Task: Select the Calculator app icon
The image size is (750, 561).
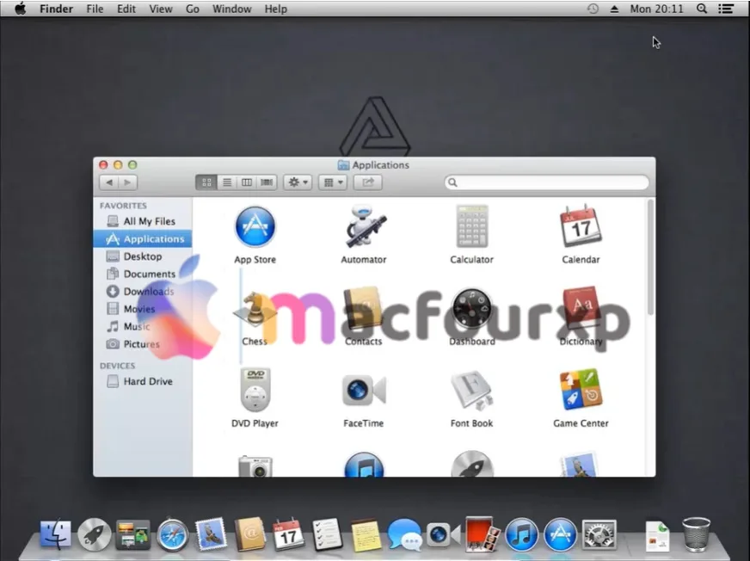Action: point(471,226)
